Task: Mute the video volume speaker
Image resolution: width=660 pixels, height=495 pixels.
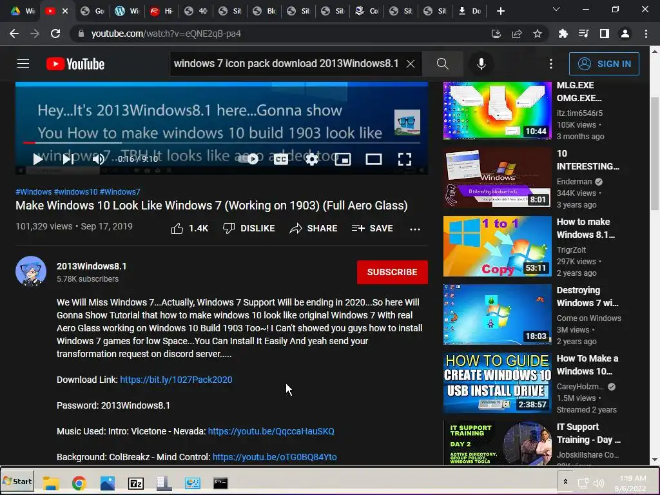Action: click(98, 159)
